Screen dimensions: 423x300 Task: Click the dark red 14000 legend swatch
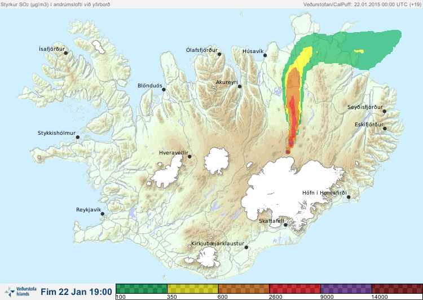(397, 289)
